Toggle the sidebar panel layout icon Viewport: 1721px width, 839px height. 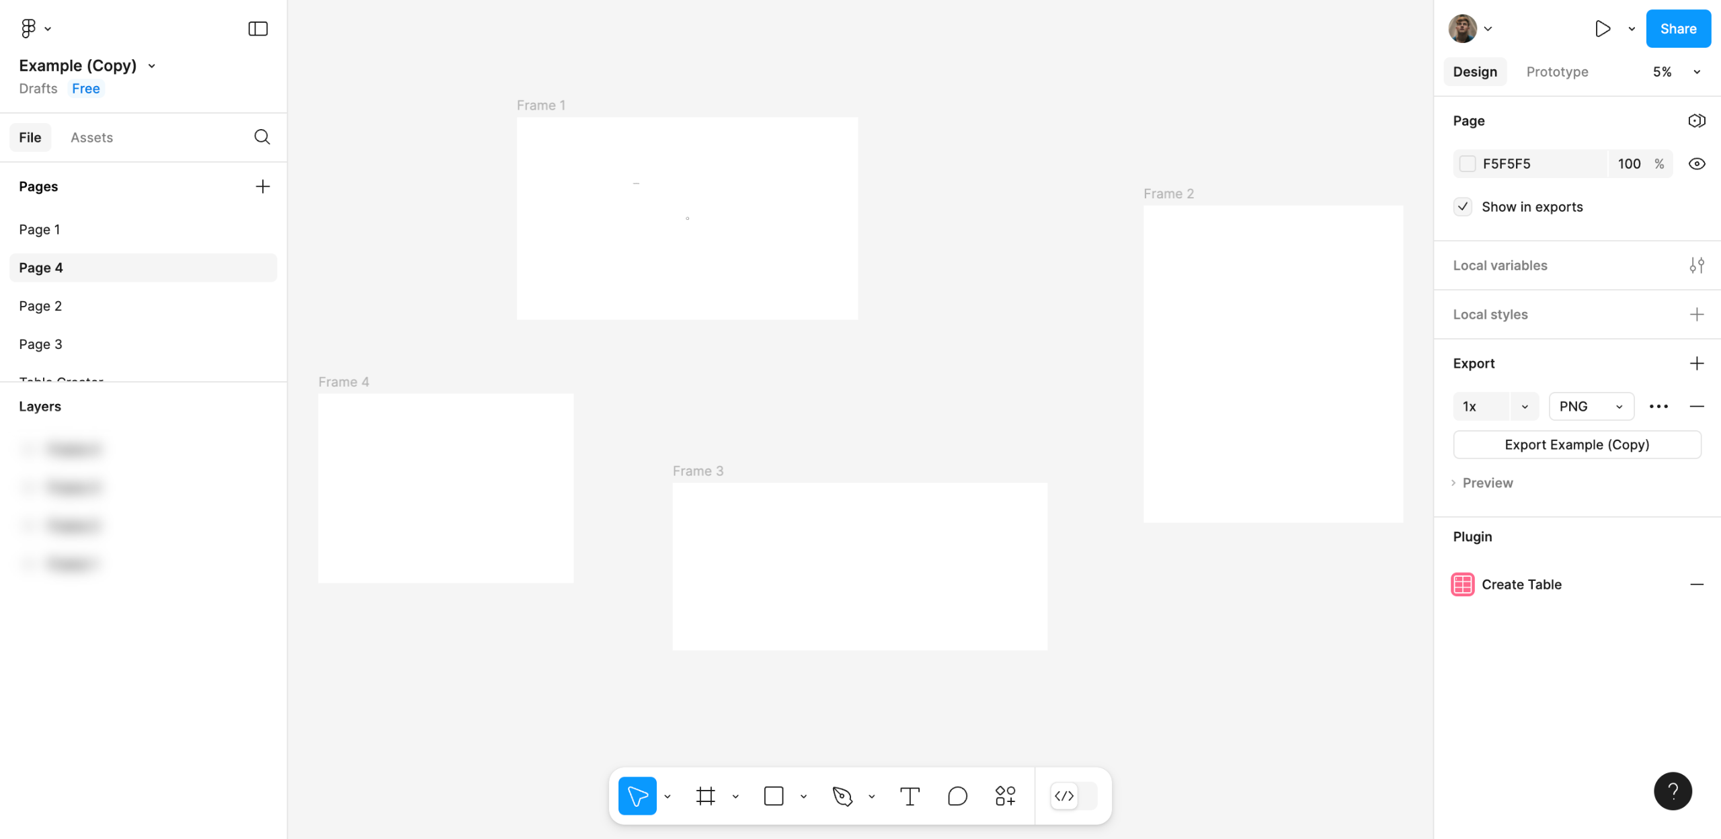(x=258, y=28)
